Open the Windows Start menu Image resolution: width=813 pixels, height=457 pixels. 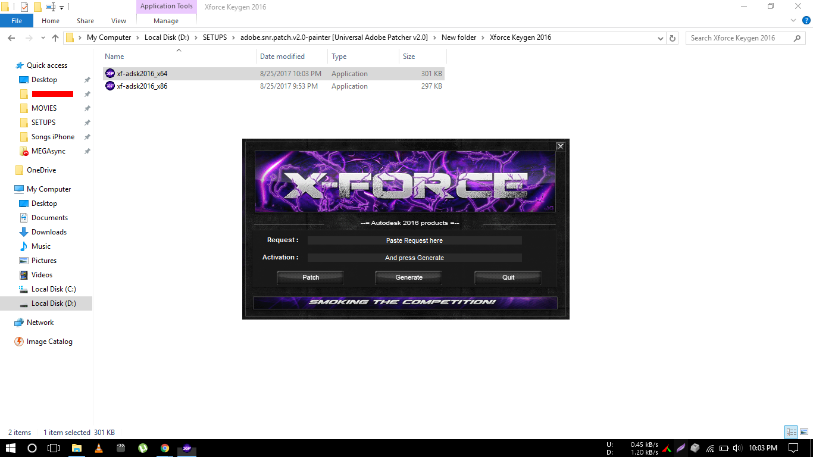[x=11, y=448]
